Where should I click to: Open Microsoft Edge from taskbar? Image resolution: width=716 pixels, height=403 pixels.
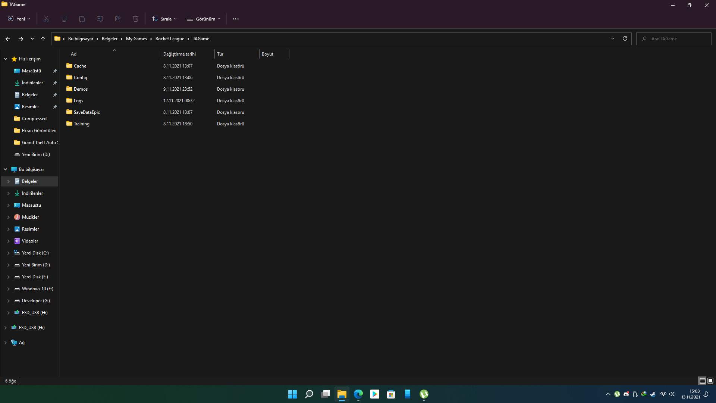[x=358, y=394]
